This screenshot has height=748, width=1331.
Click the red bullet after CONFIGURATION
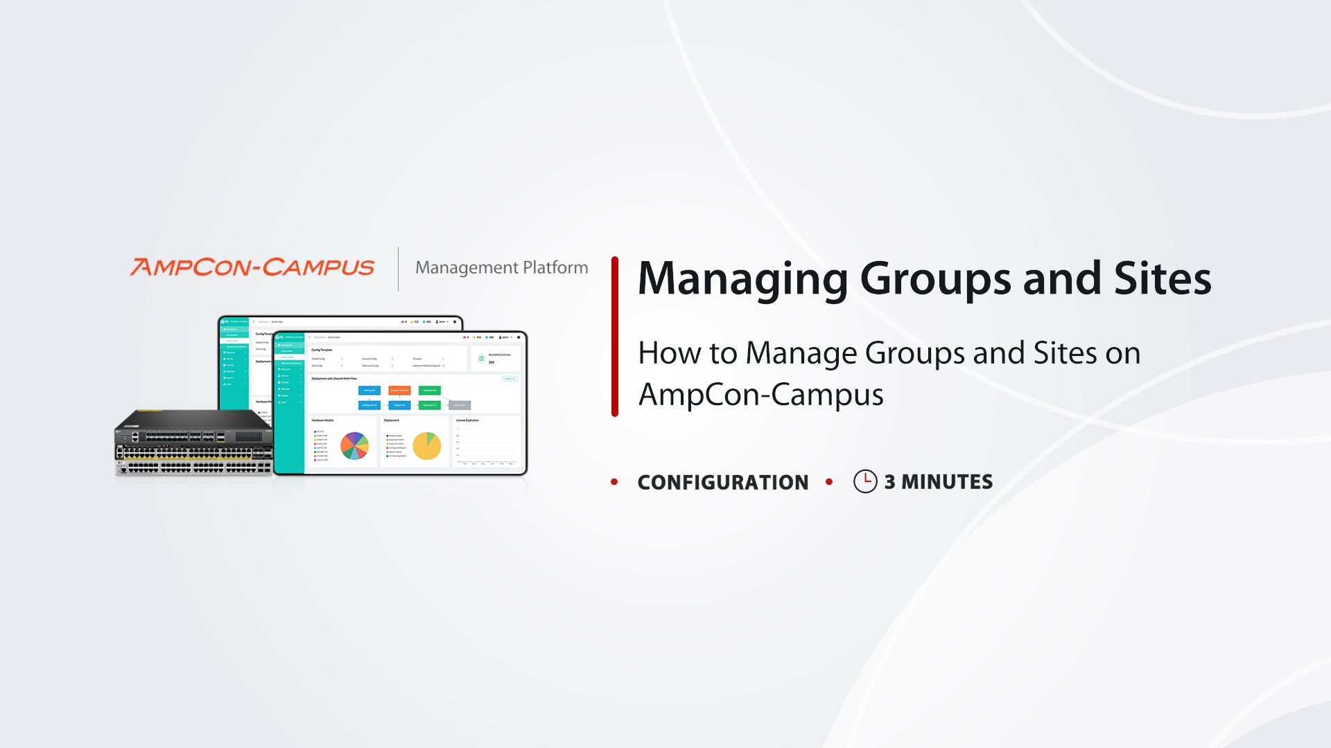coord(829,481)
